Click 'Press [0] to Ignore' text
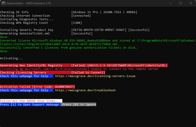 79,105
